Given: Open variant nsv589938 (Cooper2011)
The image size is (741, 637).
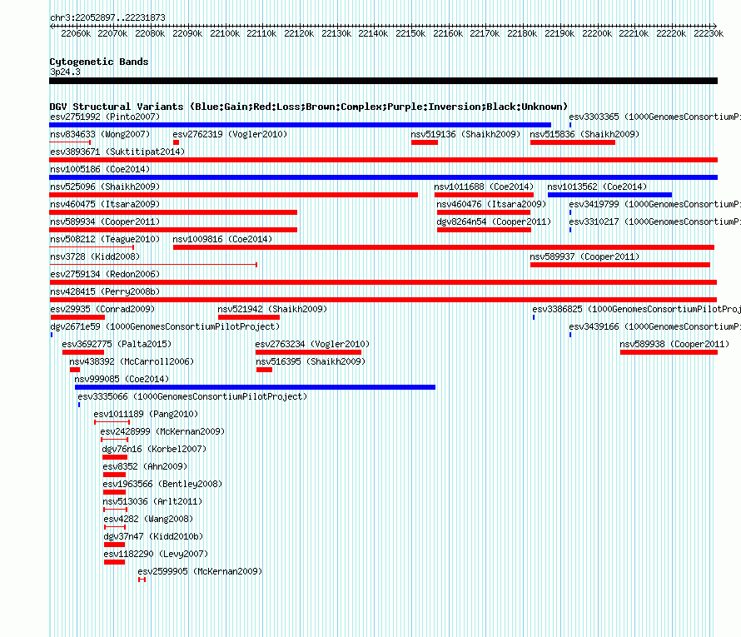Looking at the screenshot, I should [x=674, y=344].
